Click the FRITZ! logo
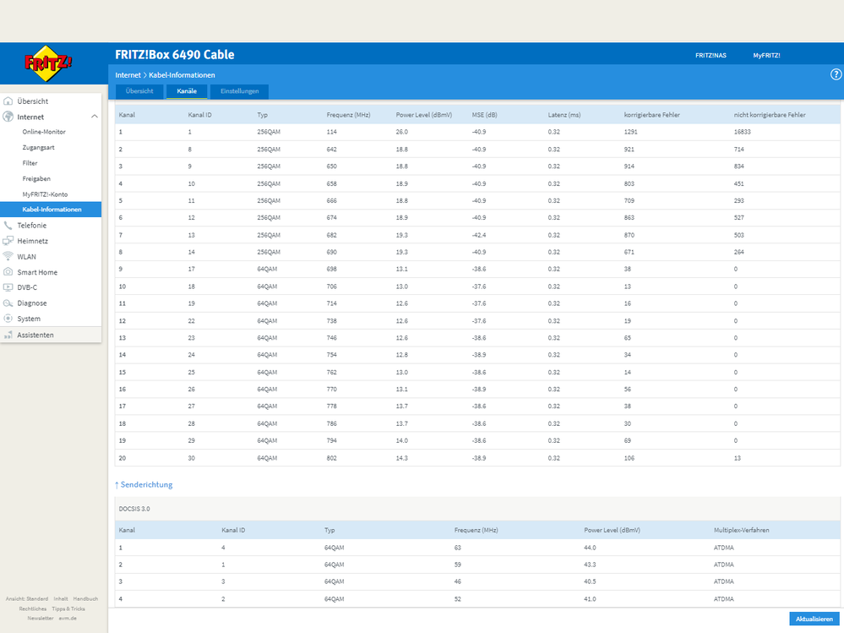This screenshot has width=844, height=633. [x=48, y=63]
